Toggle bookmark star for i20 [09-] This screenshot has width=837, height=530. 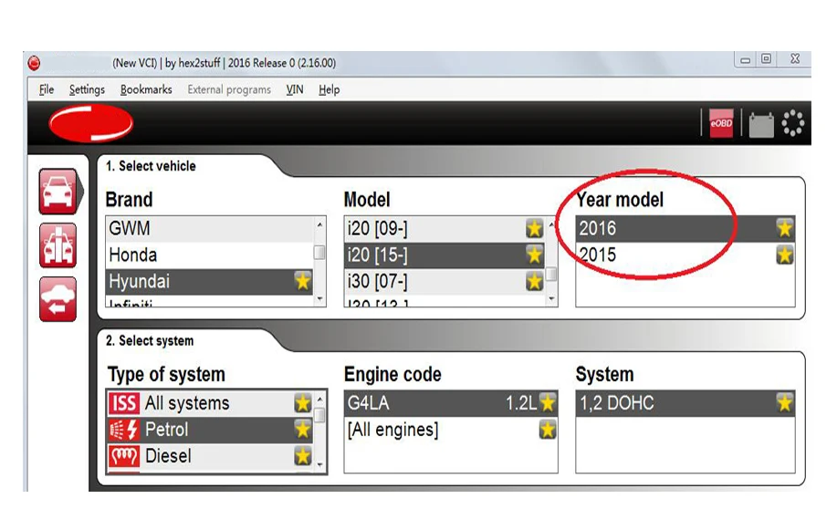[534, 228]
